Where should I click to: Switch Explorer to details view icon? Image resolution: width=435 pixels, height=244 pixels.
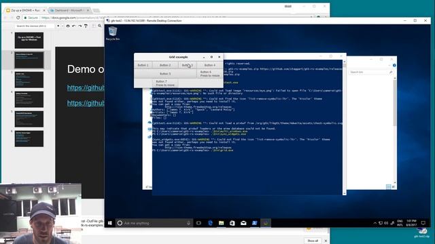coord(388,187)
